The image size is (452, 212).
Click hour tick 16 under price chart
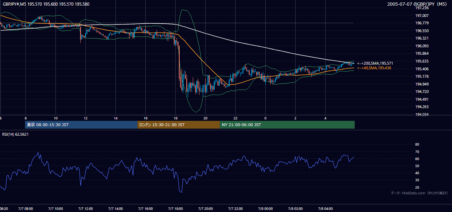(x=146, y=118)
